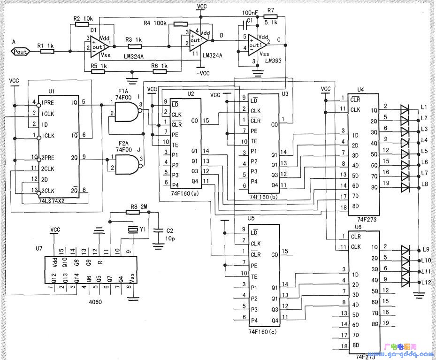Select resistor R8 2M symbol

[133, 213]
